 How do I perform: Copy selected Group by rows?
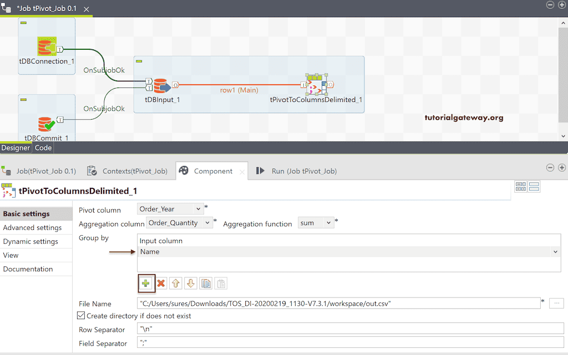[x=206, y=284]
